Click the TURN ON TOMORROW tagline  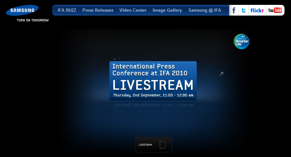[33, 20]
